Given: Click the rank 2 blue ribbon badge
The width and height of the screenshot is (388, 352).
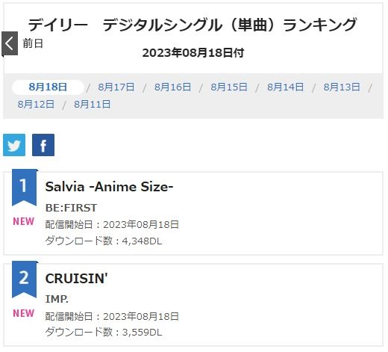Looking at the screenshot, I should pyautogui.click(x=24, y=280).
